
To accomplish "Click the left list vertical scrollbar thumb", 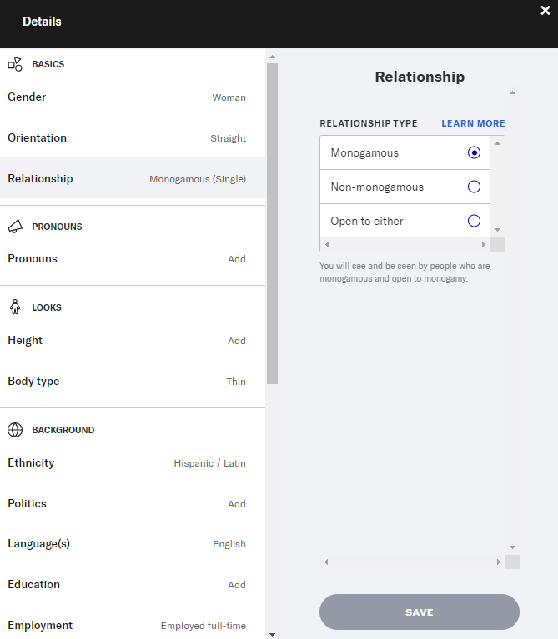I will 273,223.
